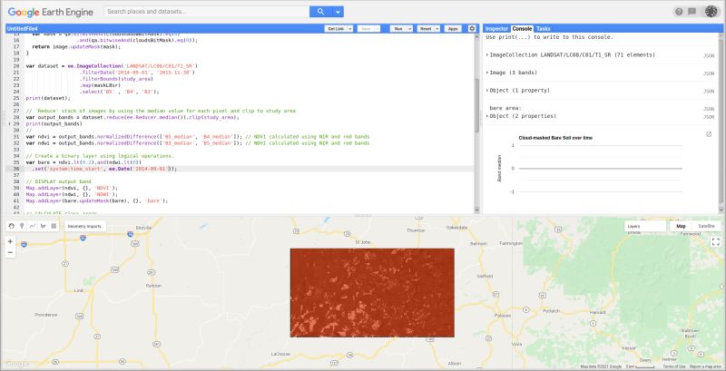Image resolution: width=726 pixels, height=371 pixels.
Task: Open chart in new tab icon
Action: [709, 134]
